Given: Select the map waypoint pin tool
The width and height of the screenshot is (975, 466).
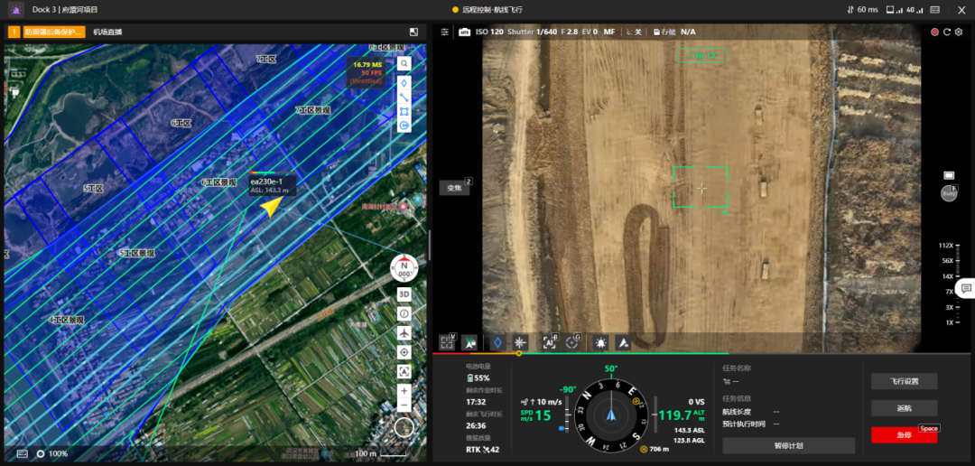Looking at the screenshot, I should pos(404,82).
